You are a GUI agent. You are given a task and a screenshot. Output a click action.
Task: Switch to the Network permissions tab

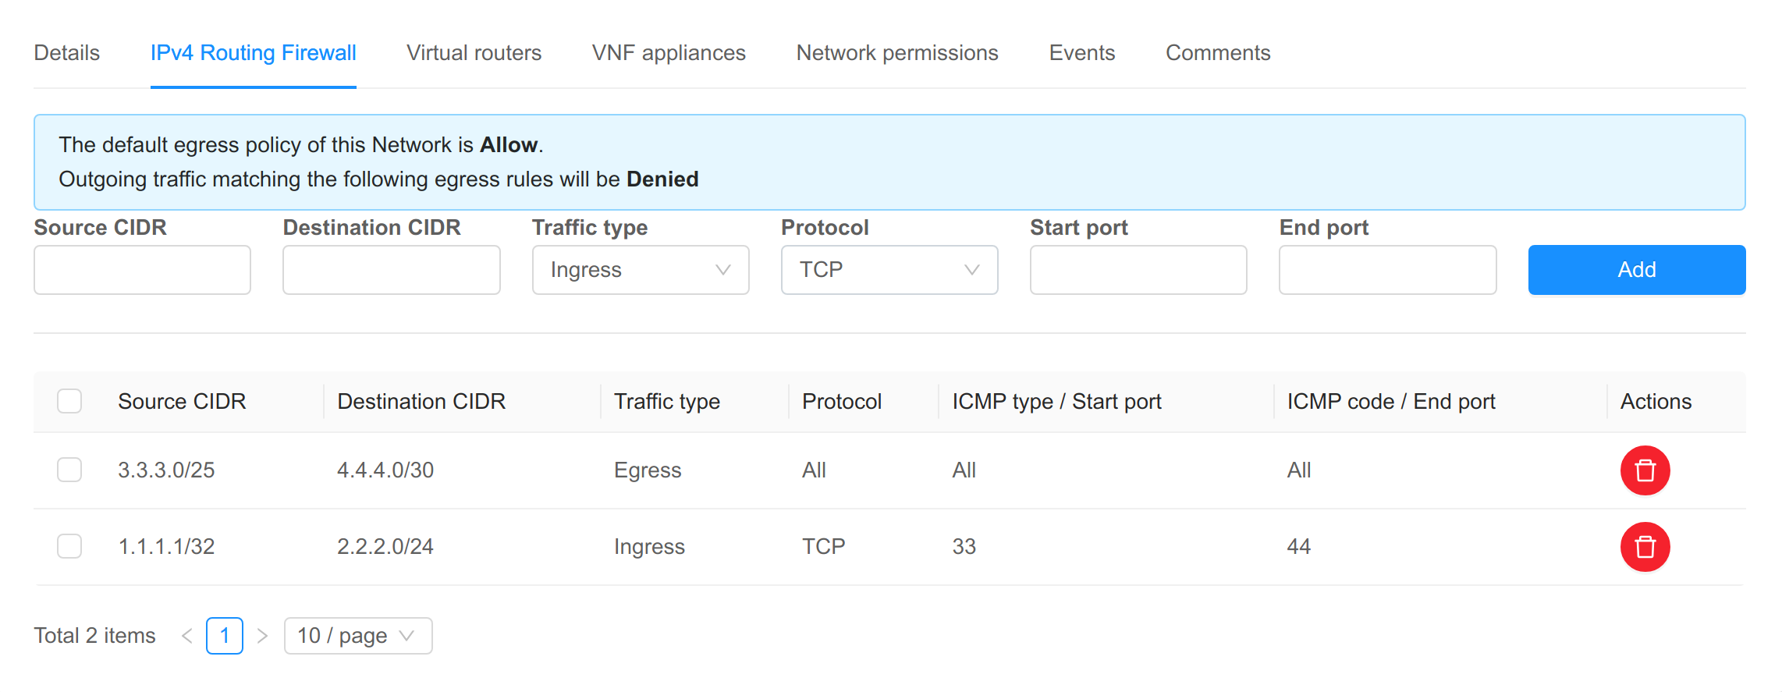[x=896, y=52]
